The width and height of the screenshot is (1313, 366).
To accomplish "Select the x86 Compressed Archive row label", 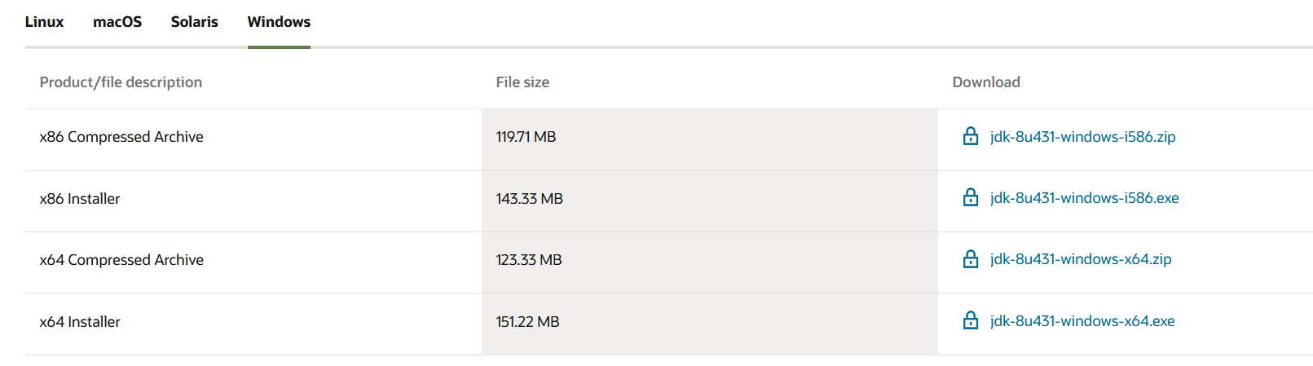I will click(121, 137).
